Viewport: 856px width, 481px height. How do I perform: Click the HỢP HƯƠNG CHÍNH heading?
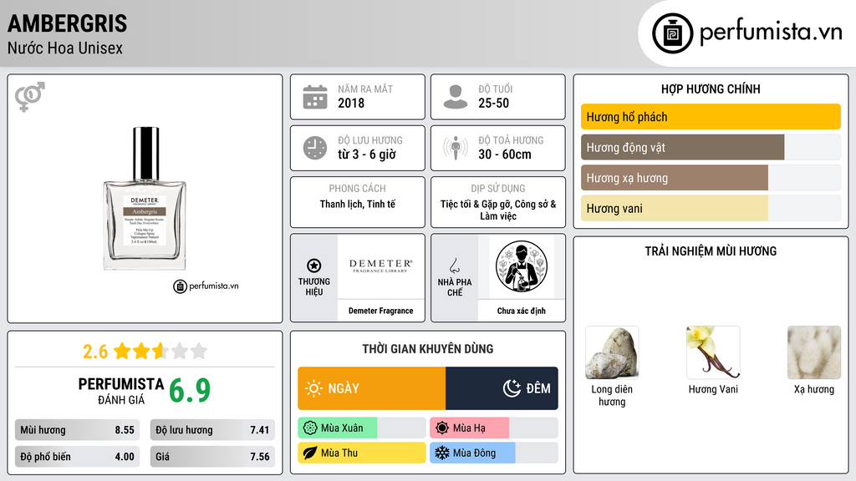[x=711, y=89]
